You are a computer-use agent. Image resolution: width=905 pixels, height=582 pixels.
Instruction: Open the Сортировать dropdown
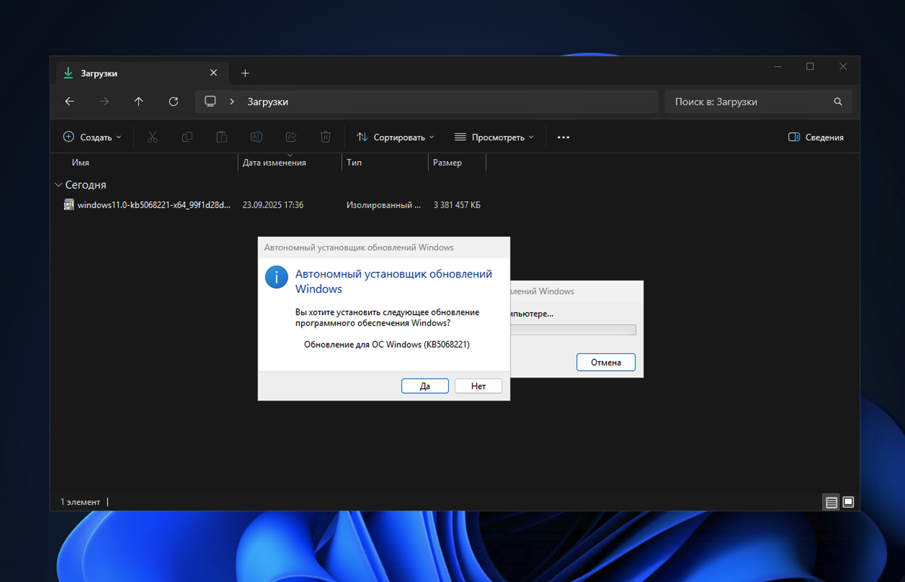pyautogui.click(x=395, y=137)
